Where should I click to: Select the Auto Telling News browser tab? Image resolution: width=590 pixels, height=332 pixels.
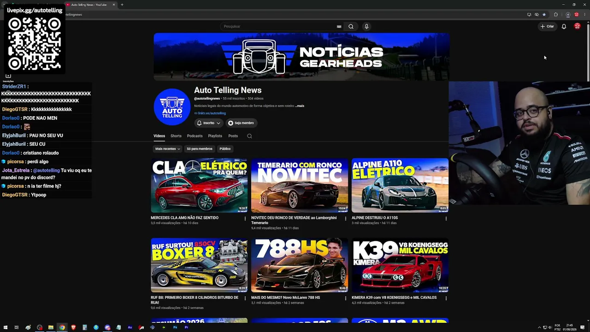coord(89,5)
